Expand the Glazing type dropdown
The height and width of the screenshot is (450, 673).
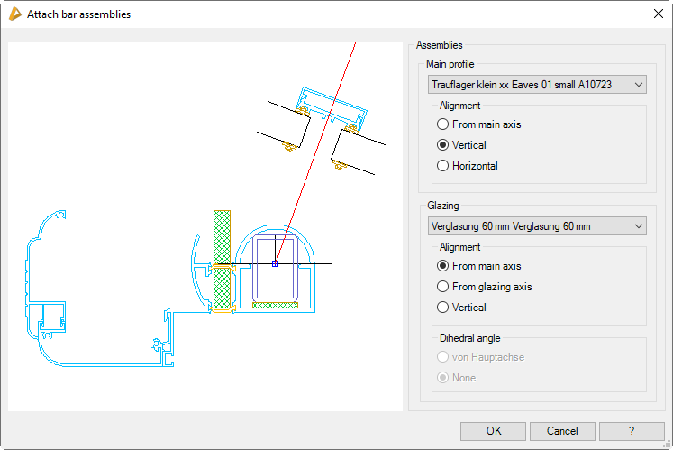click(x=536, y=225)
